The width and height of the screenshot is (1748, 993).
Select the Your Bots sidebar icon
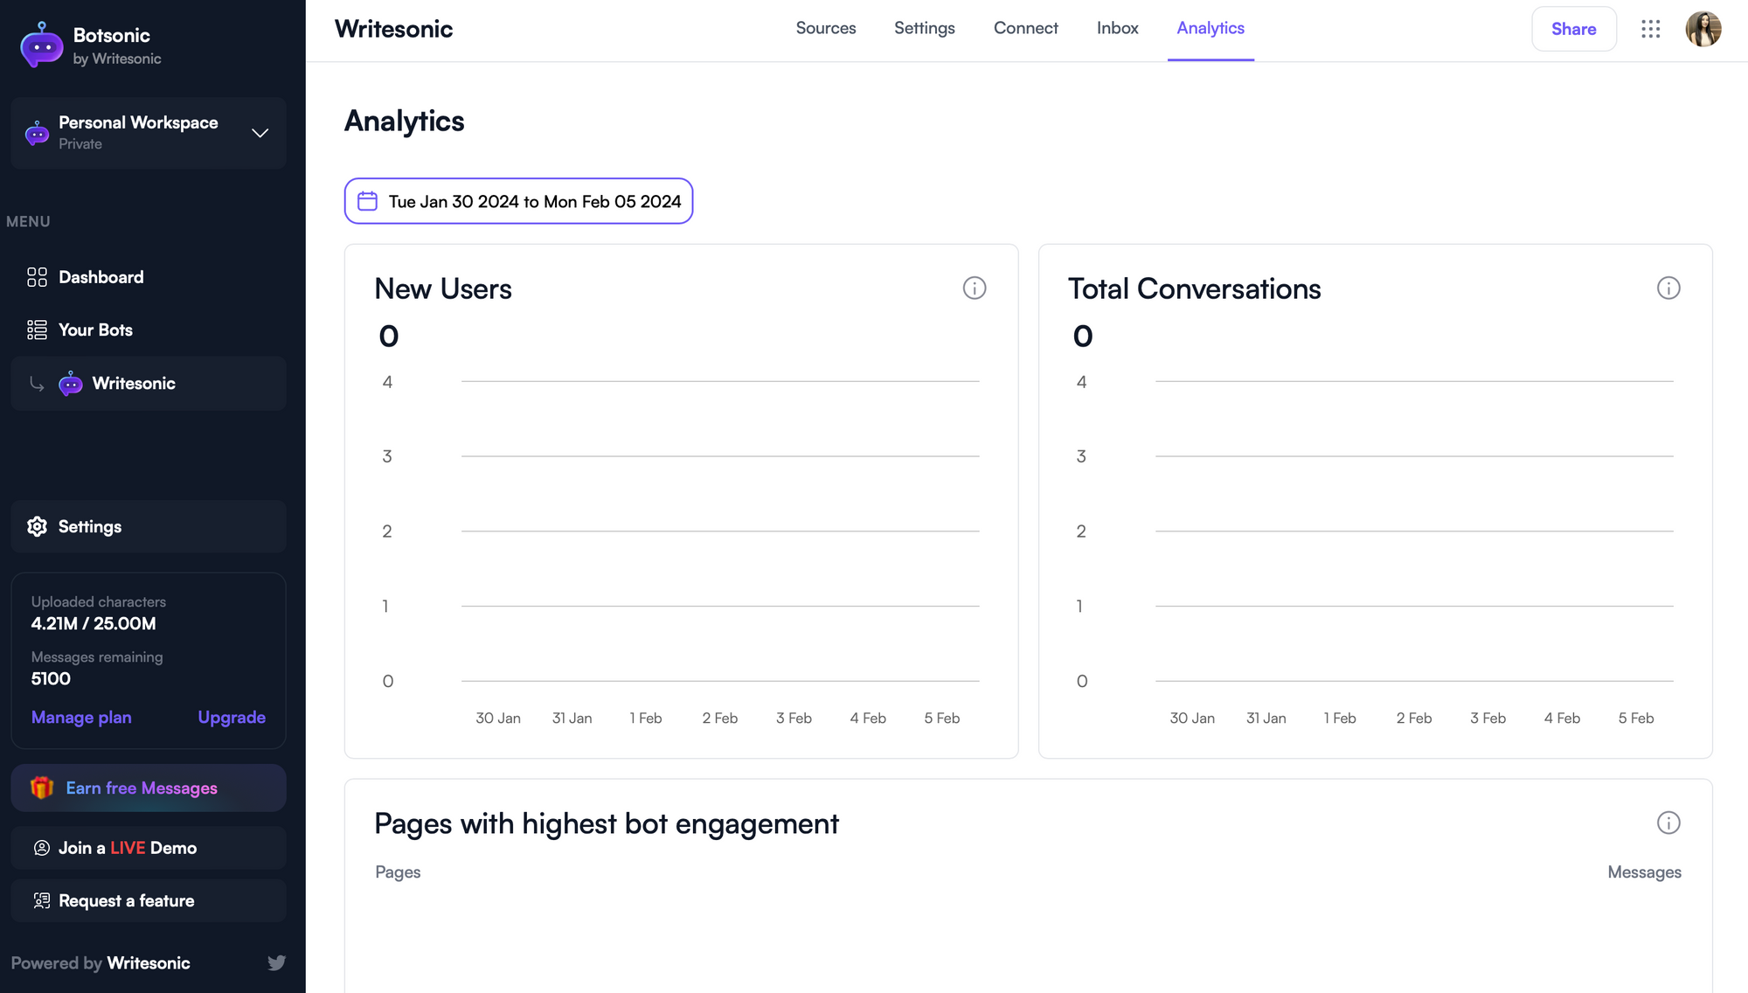[37, 330]
